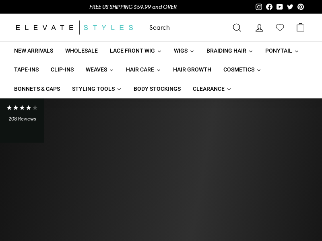This screenshot has height=241, width=322.
Task: Open the Instagram social link
Action: 259,7
